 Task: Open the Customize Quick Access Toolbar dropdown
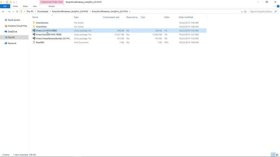click(14, 2)
